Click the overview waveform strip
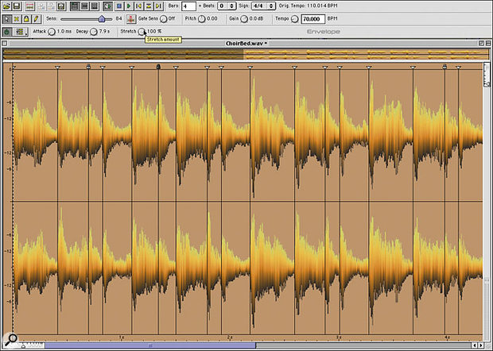 pyautogui.click(x=246, y=54)
